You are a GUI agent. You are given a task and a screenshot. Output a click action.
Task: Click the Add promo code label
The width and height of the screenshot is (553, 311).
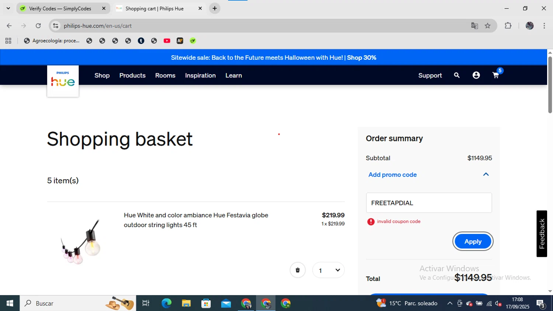393,175
